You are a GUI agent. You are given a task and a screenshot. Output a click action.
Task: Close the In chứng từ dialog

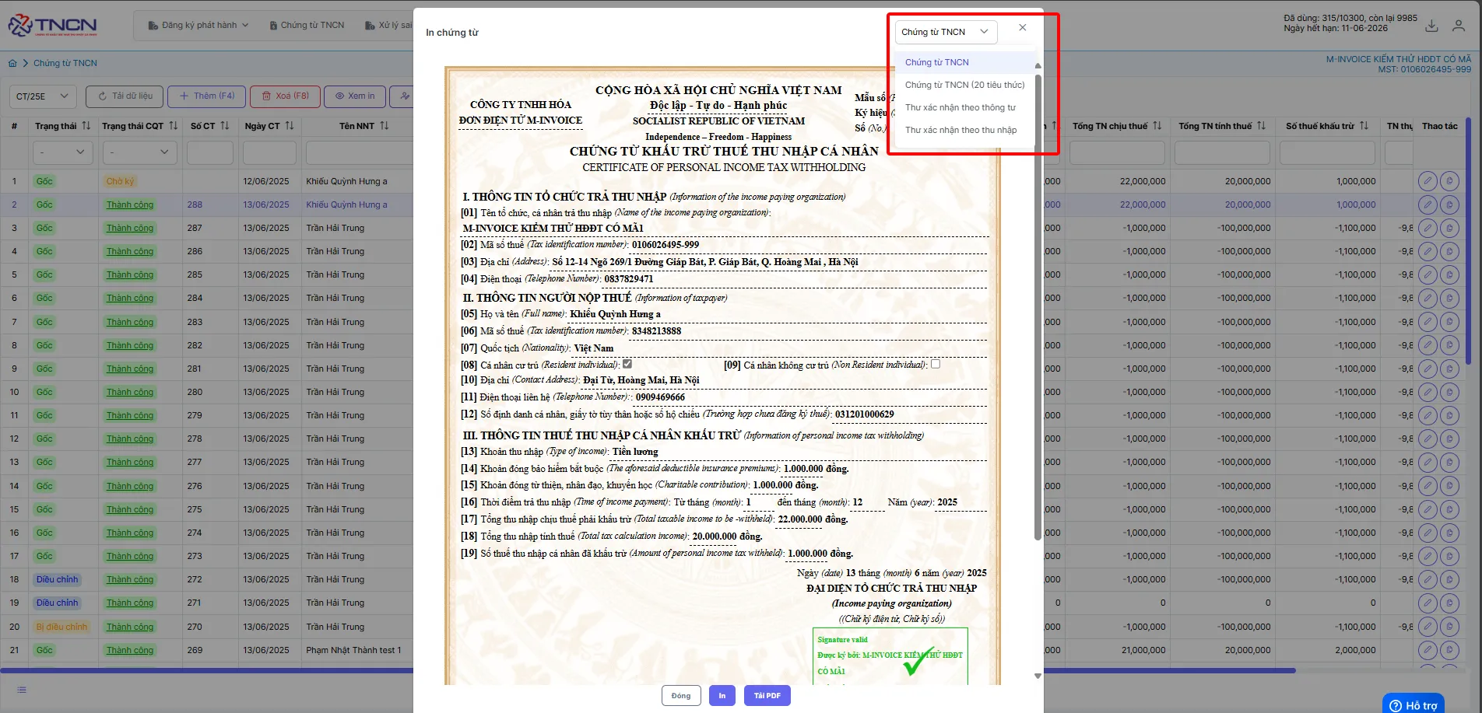pyautogui.click(x=1023, y=28)
